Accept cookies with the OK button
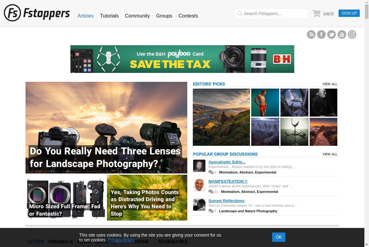The width and height of the screenshot is (369, 247). pos(279,237)
